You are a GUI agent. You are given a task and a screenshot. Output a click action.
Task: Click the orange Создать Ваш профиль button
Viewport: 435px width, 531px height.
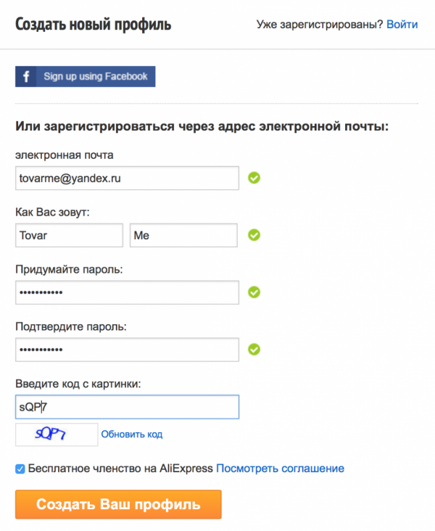pos(118,504)
